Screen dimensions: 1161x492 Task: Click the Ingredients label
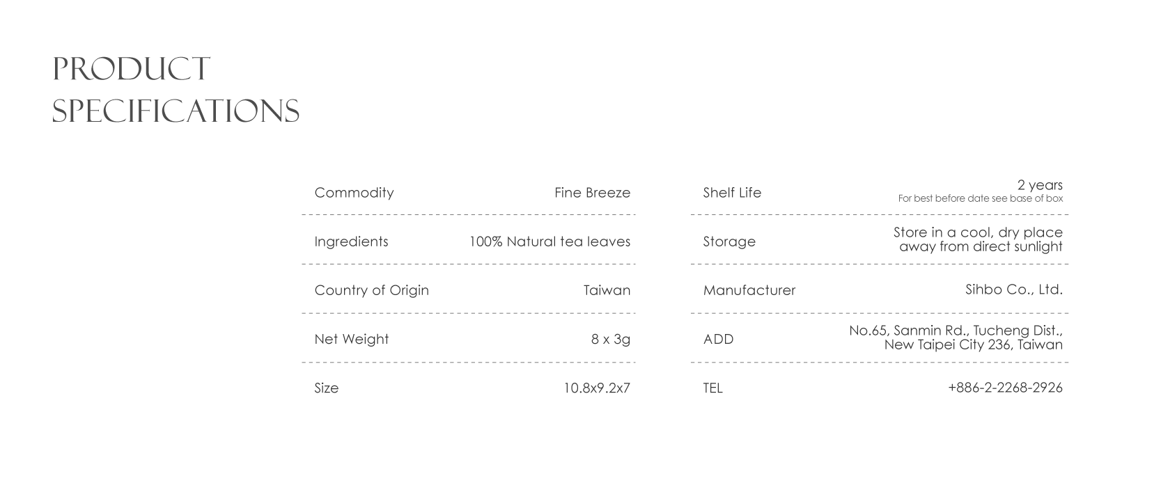(351, 241)
